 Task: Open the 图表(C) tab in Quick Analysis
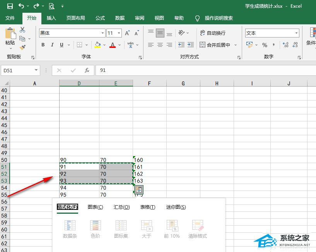click(x=95, y=207)
